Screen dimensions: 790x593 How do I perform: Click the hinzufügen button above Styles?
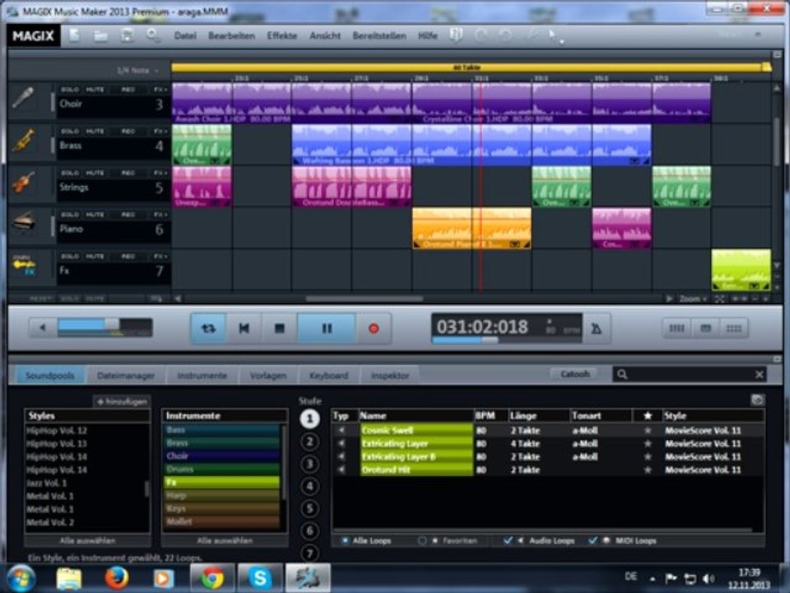tap(122, 401)
